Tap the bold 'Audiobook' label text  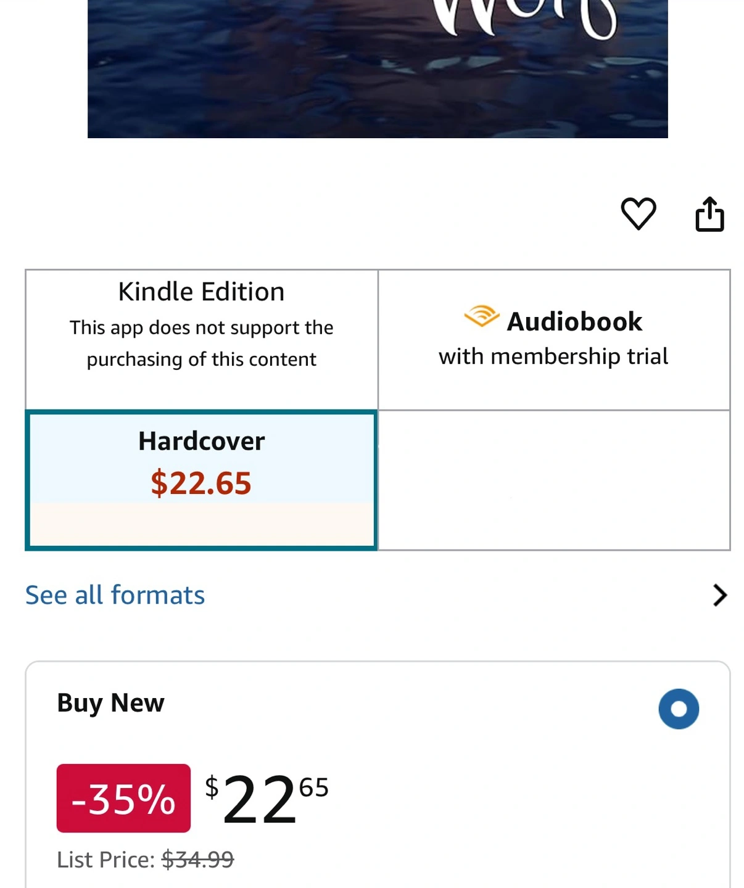(x=574, y=322)
